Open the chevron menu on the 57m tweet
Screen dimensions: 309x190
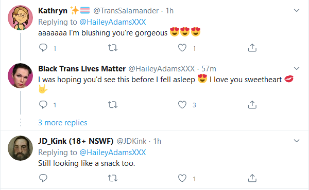297,68
